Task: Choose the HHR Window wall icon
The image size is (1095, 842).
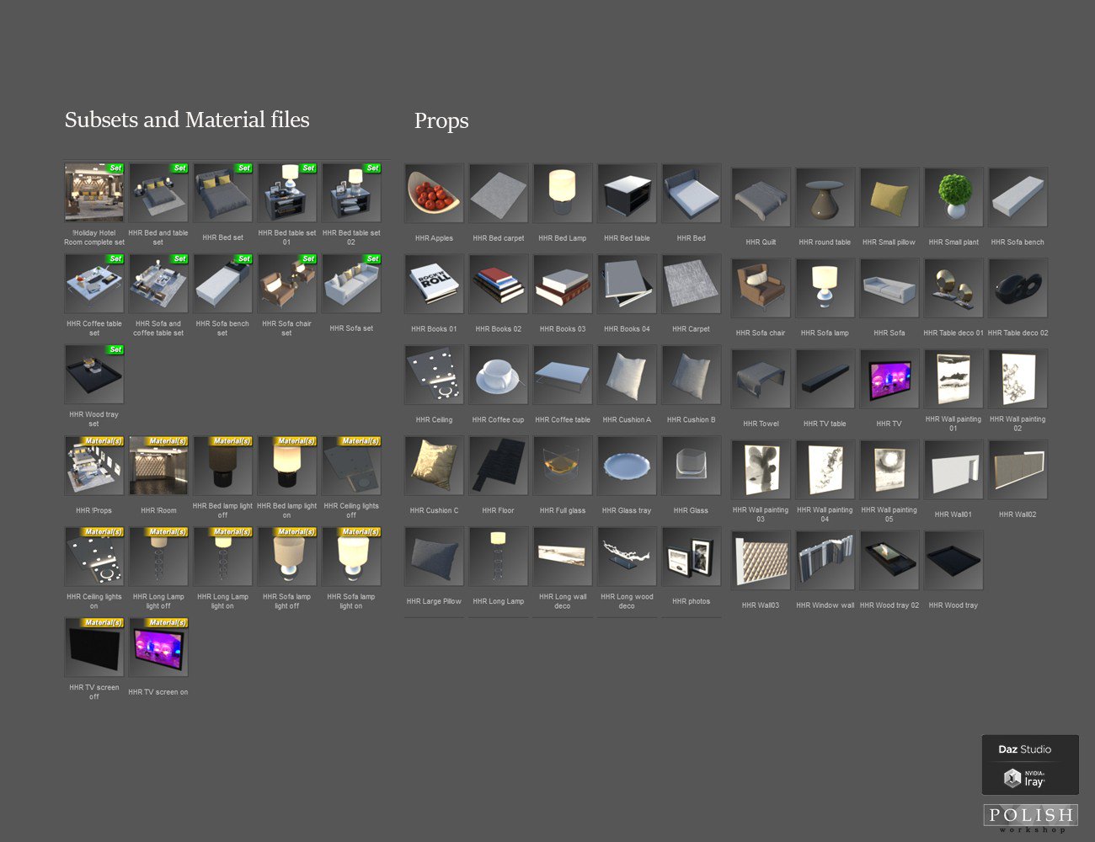Action: pyautogui.click(x=825, y=560)
